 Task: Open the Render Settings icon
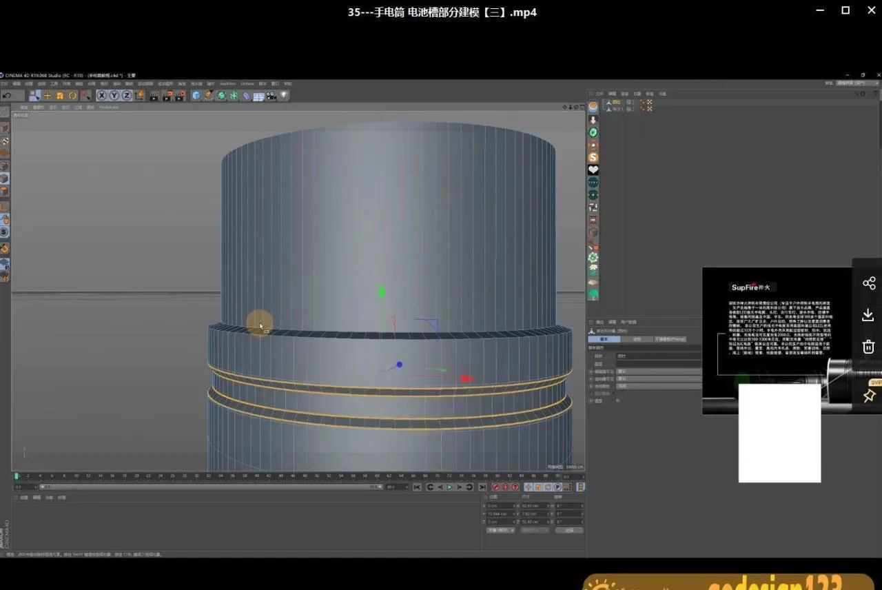[x=179, y=96]
